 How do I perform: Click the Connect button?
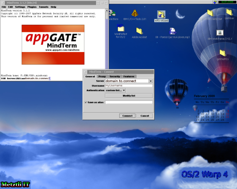click(x=127, y=116)
